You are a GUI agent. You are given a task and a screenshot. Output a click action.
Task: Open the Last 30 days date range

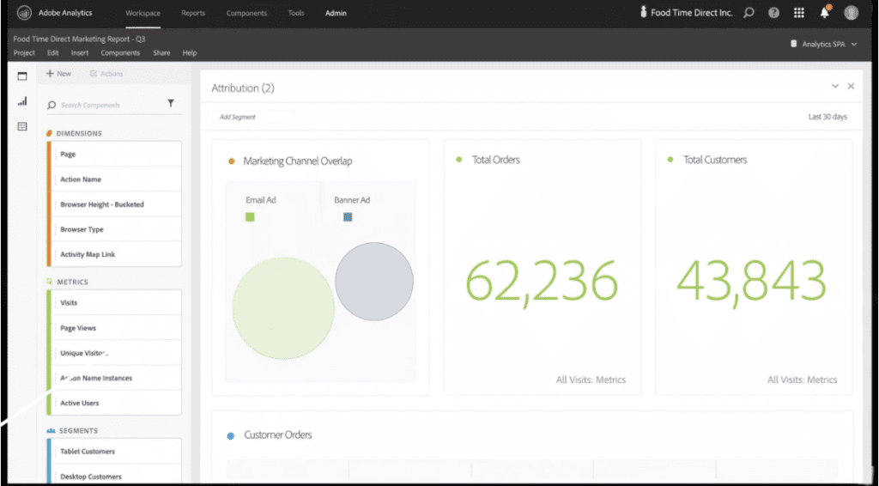click(827, 117)
